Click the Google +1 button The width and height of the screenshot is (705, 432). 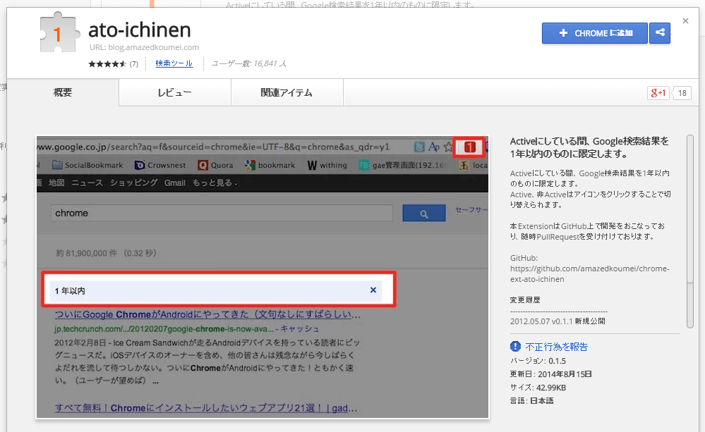coord(658,93)
